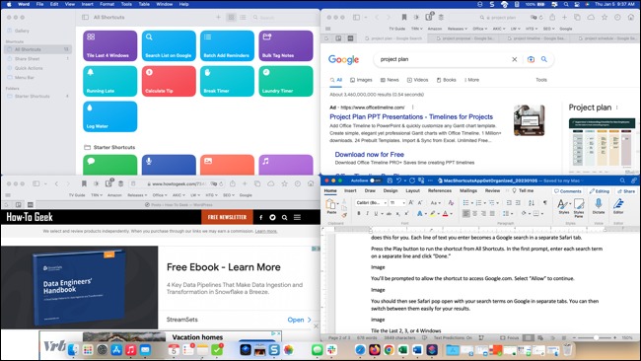Apply red font color in Word
This screenshot has width=641, height=361.
point(445,213)
